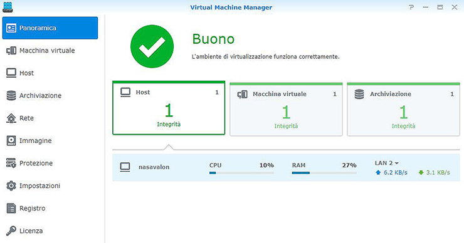
Task: Click the nasavalon host monitor icon
Action: (125, 167)
